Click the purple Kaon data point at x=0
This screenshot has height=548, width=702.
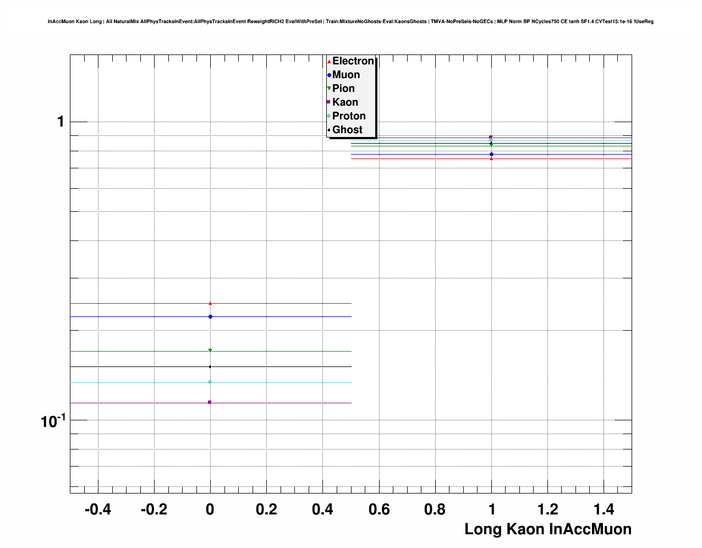click(210, 402)
